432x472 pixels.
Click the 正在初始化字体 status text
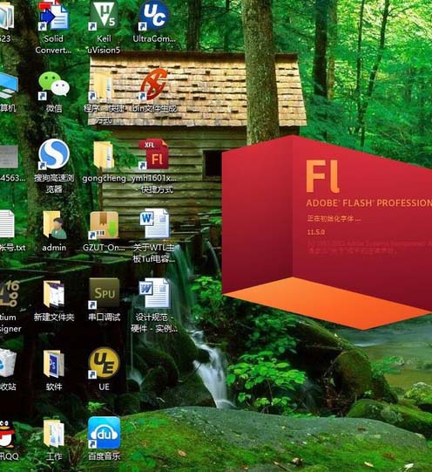click(334, 218)
